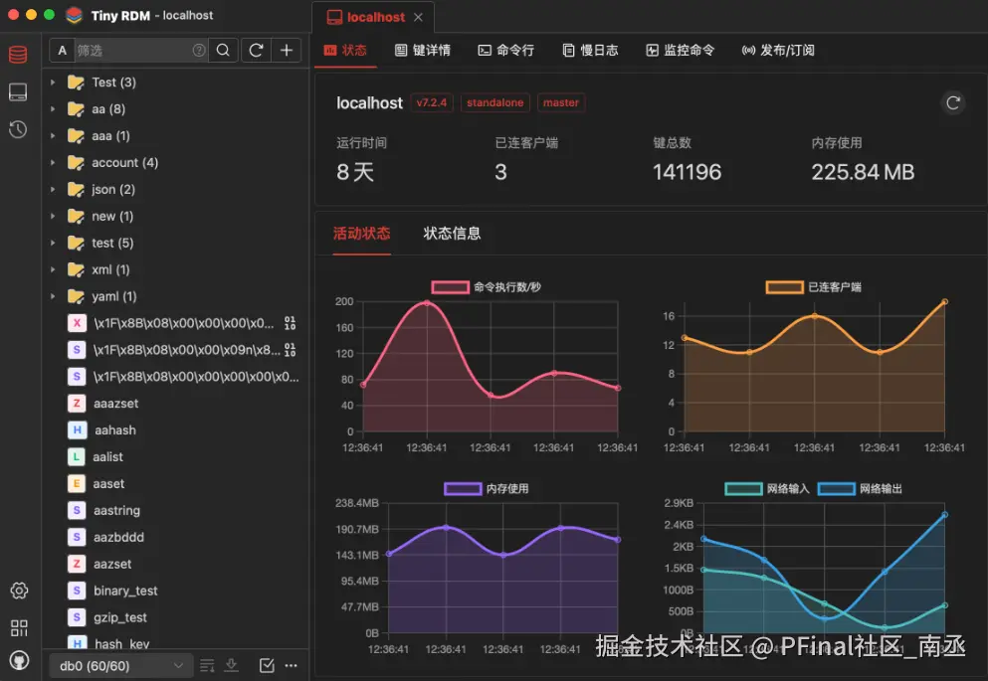
Task: Click the master role tag
Action: point(561,102)
